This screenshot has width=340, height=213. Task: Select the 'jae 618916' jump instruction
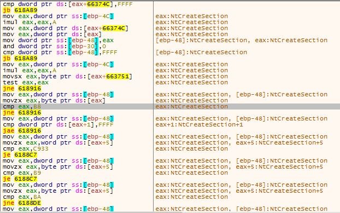(x=22, y=131)
